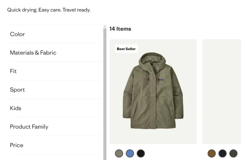Expand the Color filter section
241x160 pixels.
point(17,34)
